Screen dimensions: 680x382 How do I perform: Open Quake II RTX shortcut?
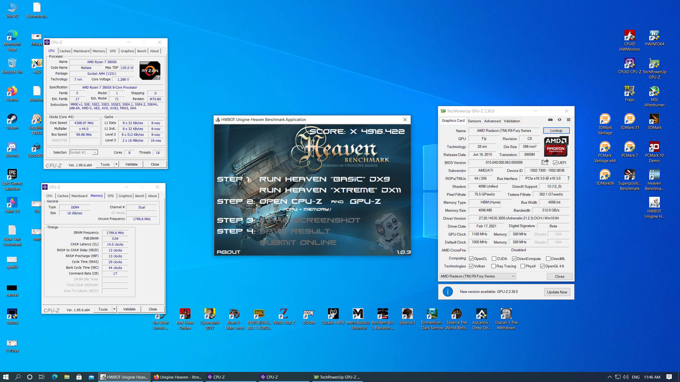click(x=333, y=317)
